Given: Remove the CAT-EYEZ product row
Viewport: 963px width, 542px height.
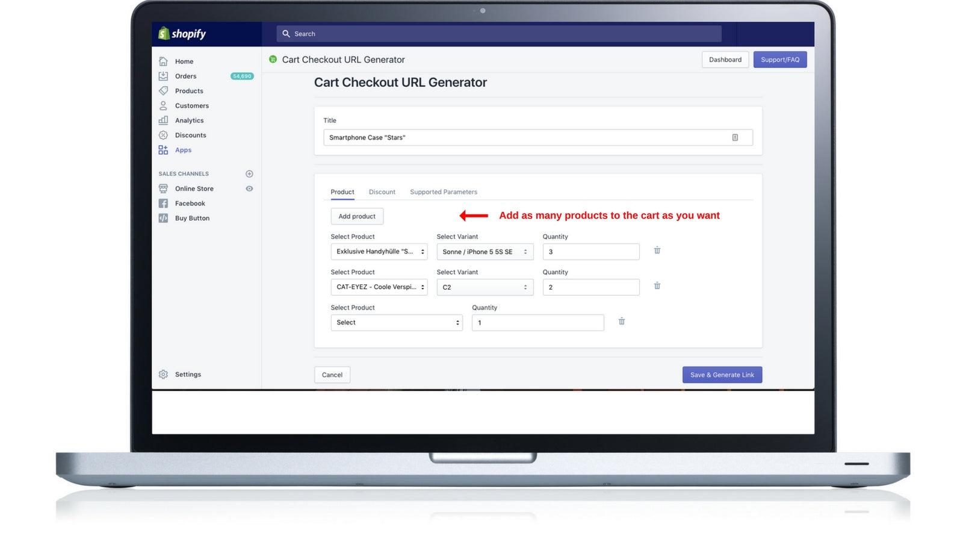Looking at the screenshot, I should coord(657,286).
